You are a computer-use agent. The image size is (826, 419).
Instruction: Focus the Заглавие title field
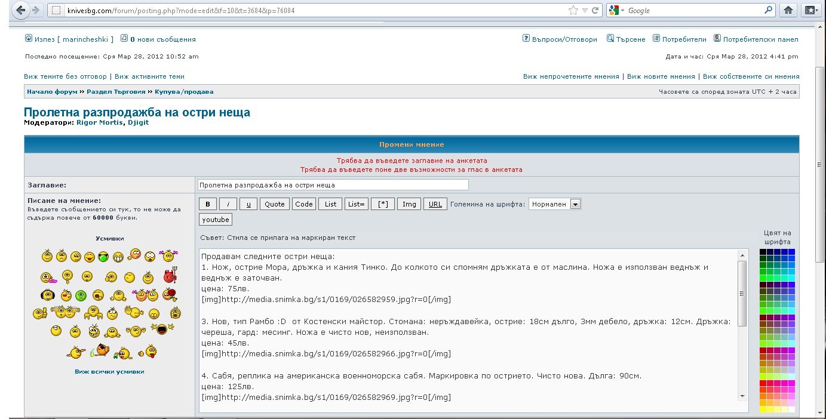[333, 185]
